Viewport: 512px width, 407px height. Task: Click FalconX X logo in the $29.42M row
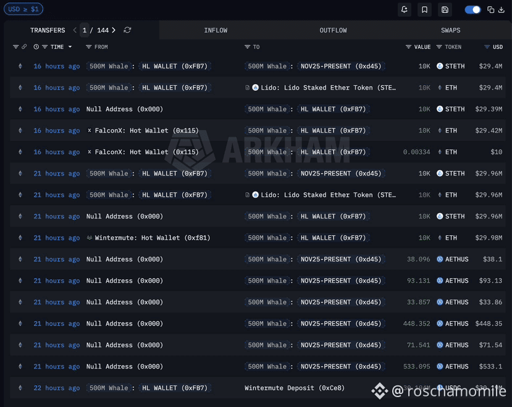pos(89,130)
